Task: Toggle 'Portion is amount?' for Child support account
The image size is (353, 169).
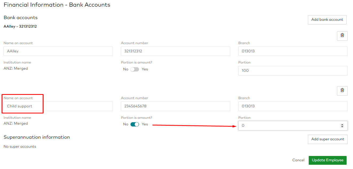Action: (x=135, y=124)
